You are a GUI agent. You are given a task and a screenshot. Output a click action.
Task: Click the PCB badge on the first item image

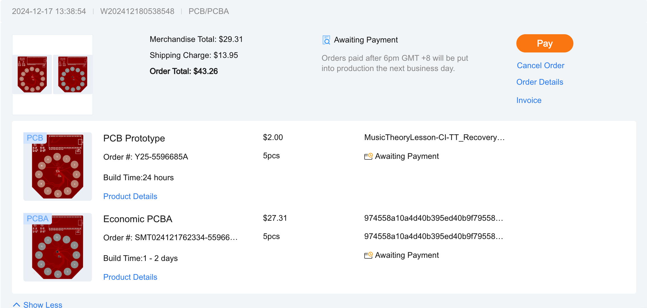coord(35,138)
